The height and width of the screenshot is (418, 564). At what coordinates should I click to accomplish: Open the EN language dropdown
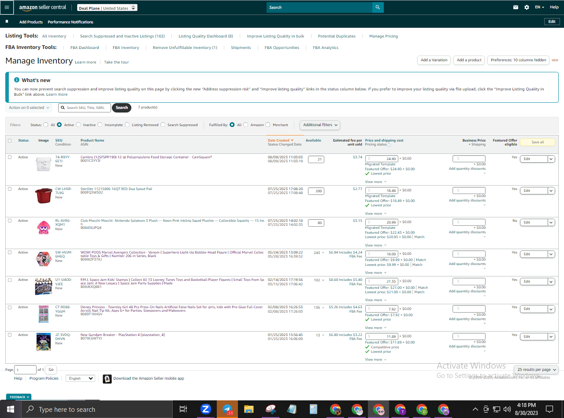539,7
